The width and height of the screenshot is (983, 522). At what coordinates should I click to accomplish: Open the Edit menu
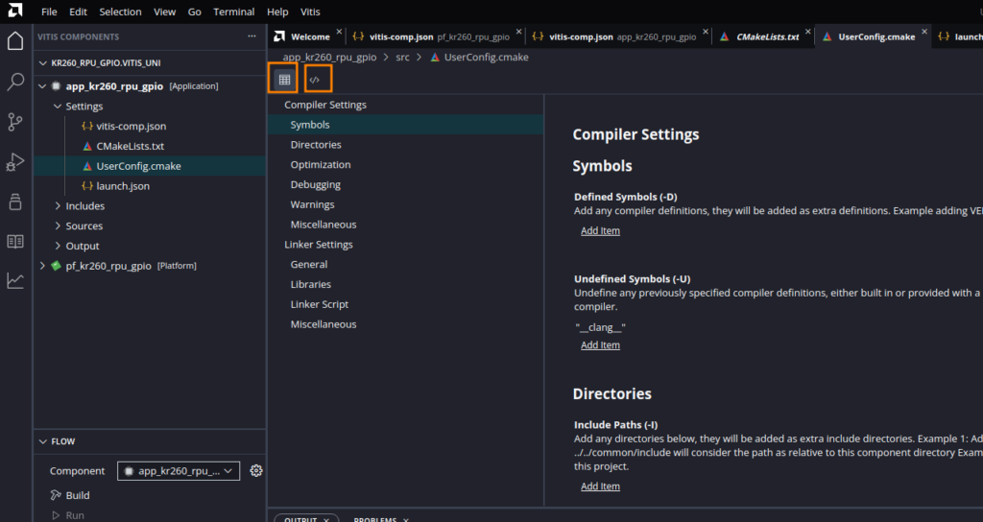coord(79,12)
